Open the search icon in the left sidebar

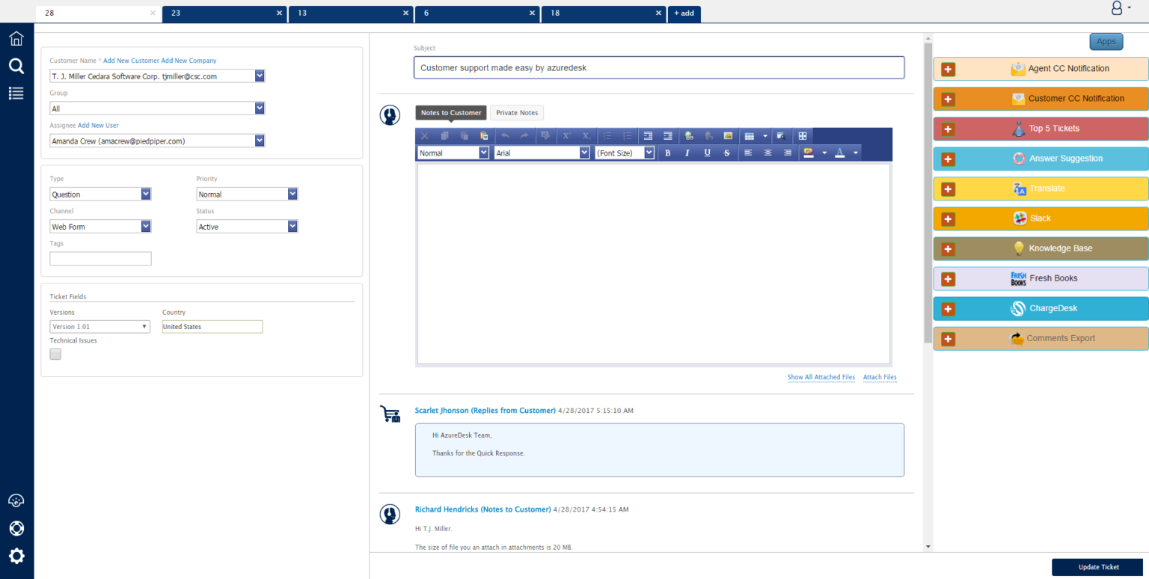[16, 66]
